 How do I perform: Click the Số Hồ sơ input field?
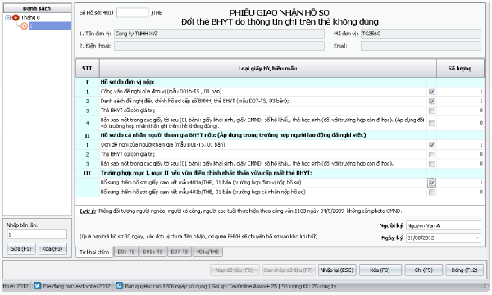tap(132, 13)
